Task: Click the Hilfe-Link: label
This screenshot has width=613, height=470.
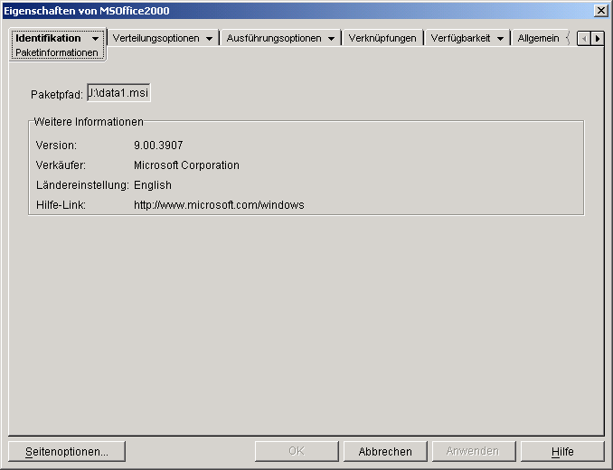Action: tap(61, 205)
